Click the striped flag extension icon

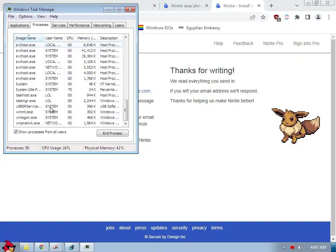point(287,17)
